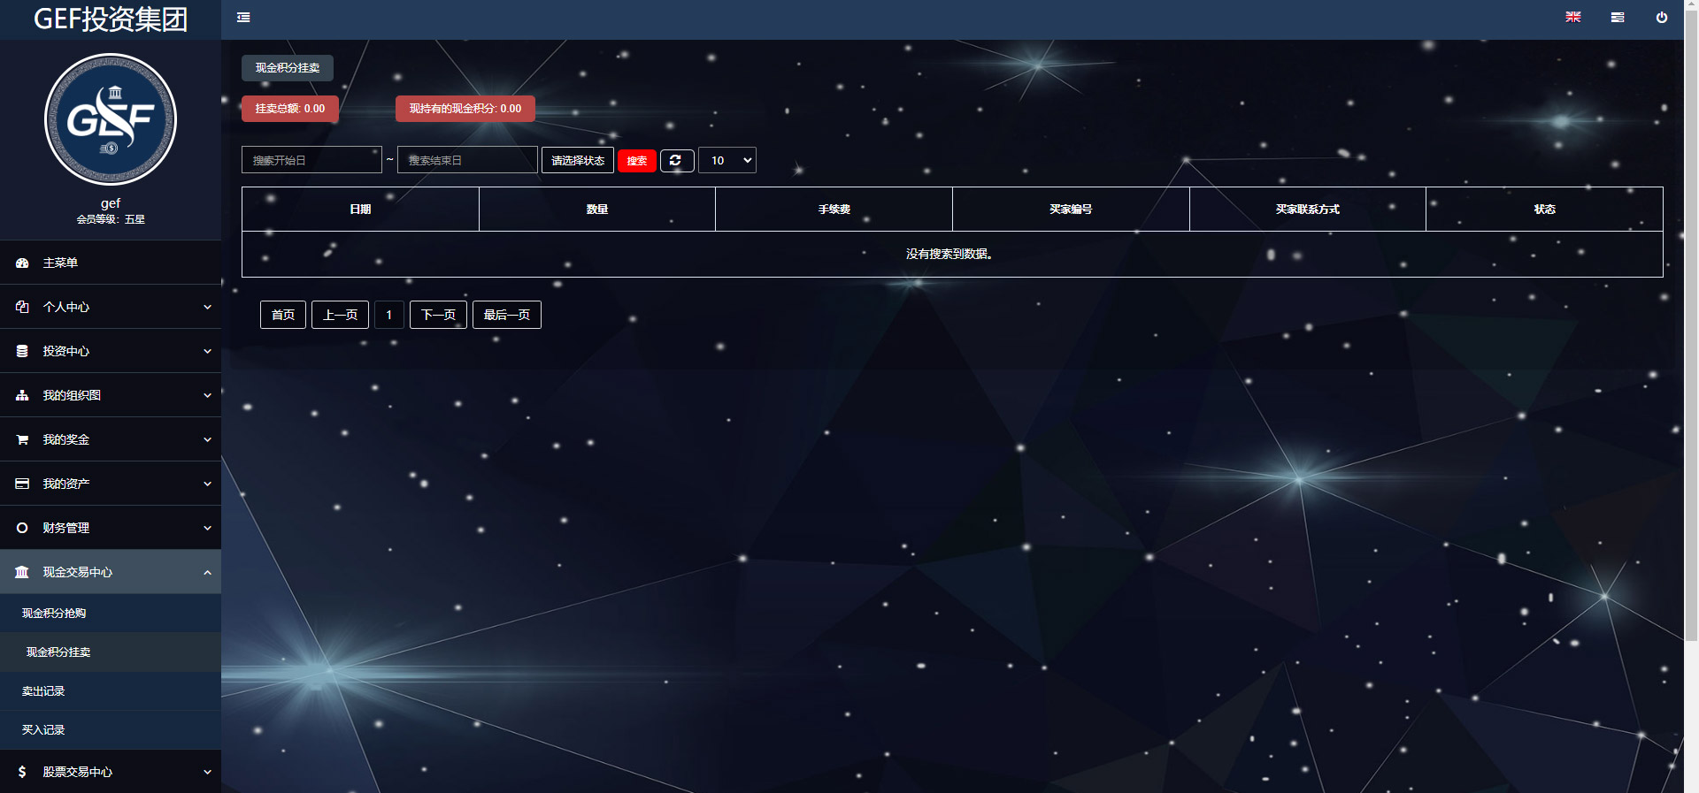This screenshot has height=793, width=1699.
Task: Click the dashboard icon beside 主菜单
Action: [x=22, y=263]
